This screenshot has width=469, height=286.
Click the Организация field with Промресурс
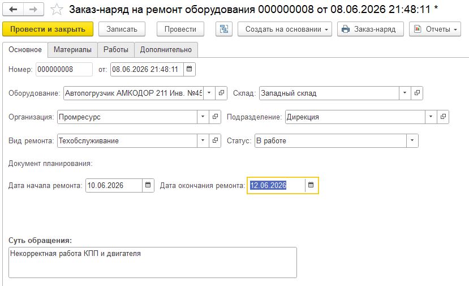coord(127,117)
